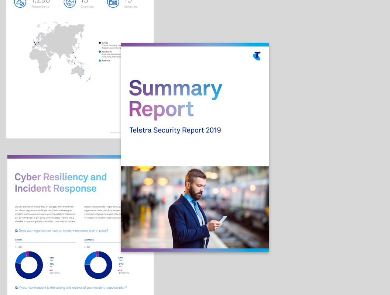Viewport: 390px width, 295px height.
Task: Click the Telstra logo on the cover
Action: click(x=257, y=56)
